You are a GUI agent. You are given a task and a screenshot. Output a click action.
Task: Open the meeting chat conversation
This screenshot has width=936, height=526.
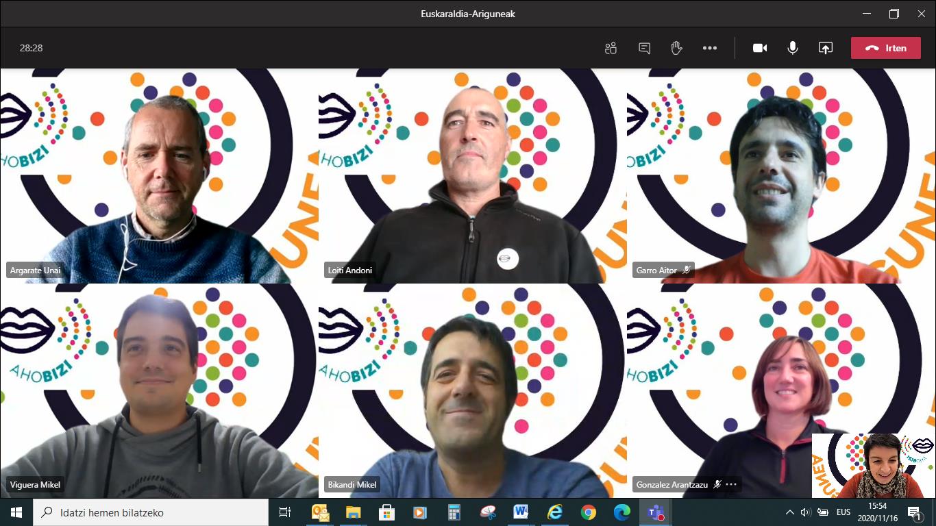tap(644, 48)
